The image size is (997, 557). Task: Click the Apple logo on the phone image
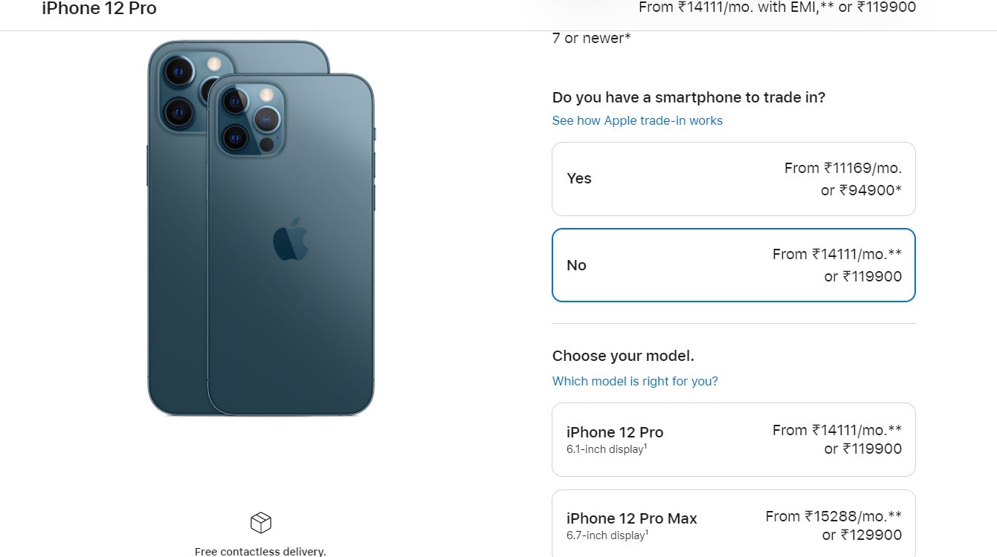pyautogui.click(x=291, y=239)
